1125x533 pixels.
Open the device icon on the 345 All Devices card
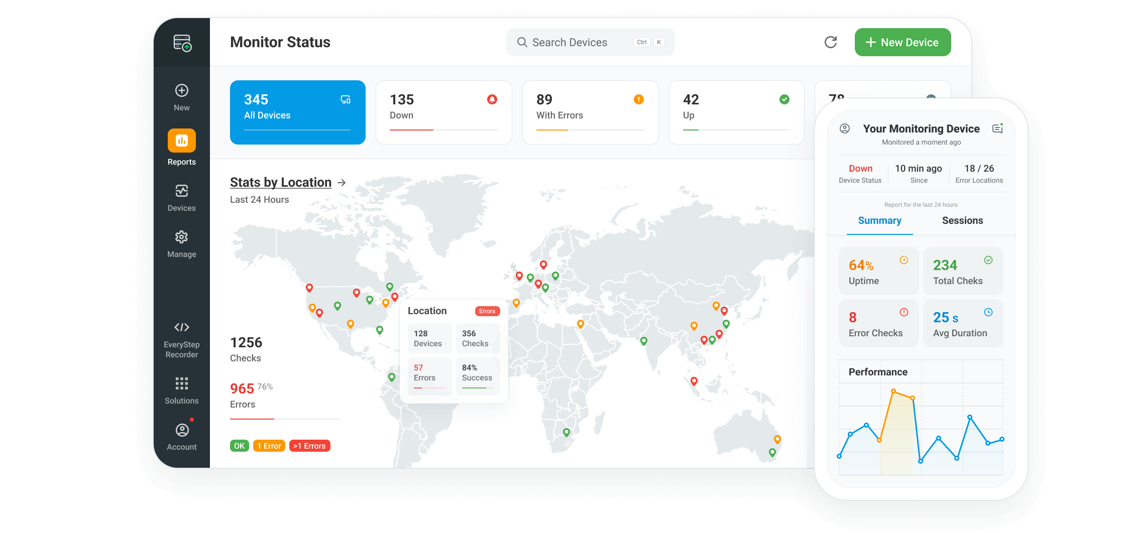(x=346, y=100)
